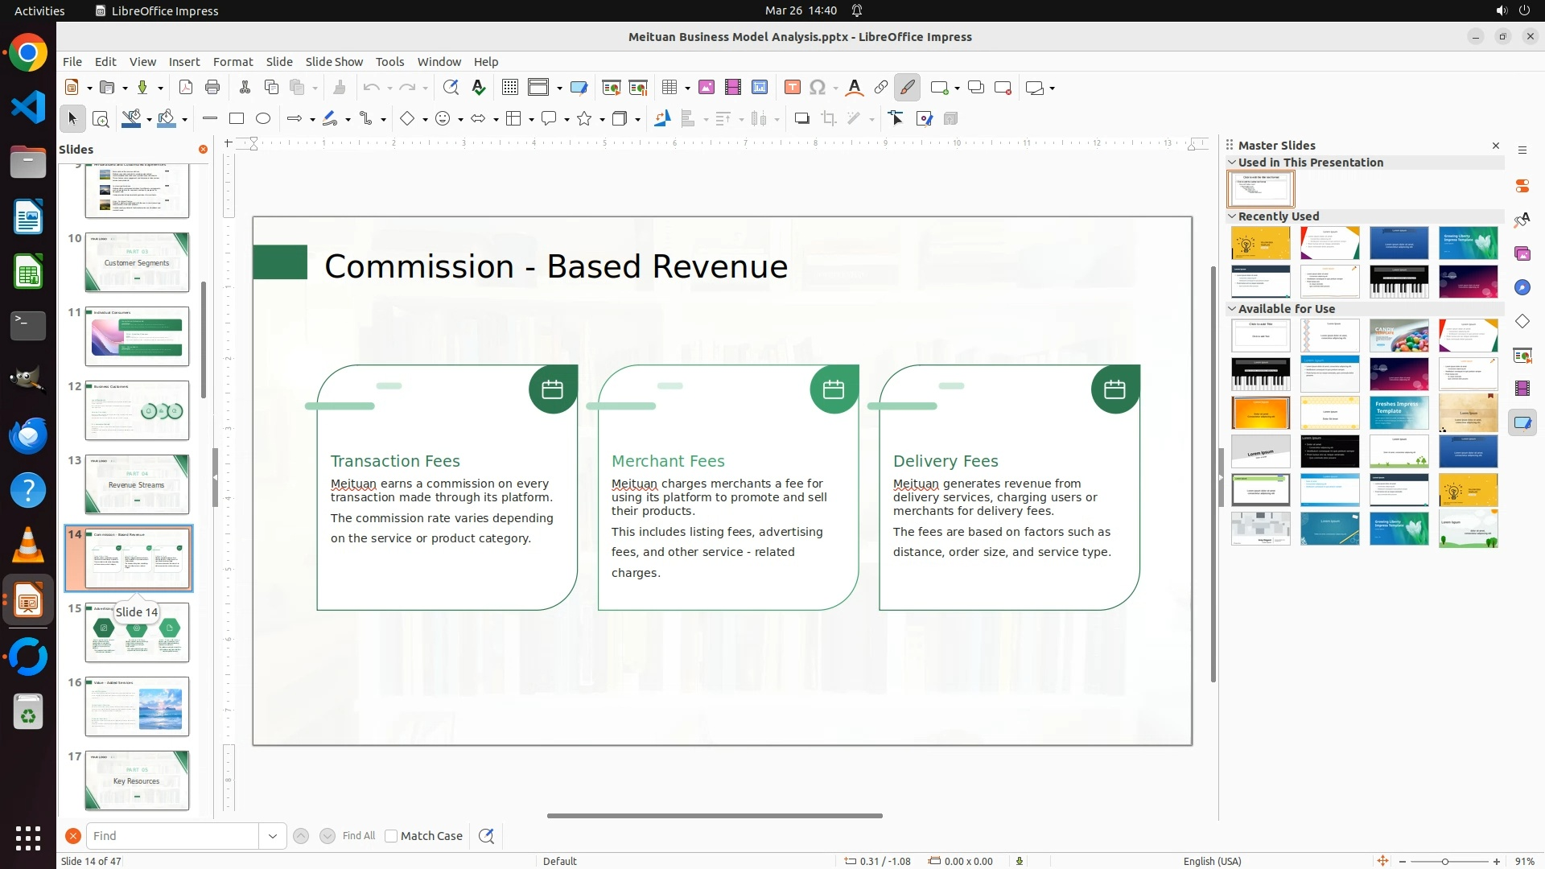Viewport: 1545px width, 869px height.
Task: Click the Insert Special Character icon
Action: tap(818, 88)
